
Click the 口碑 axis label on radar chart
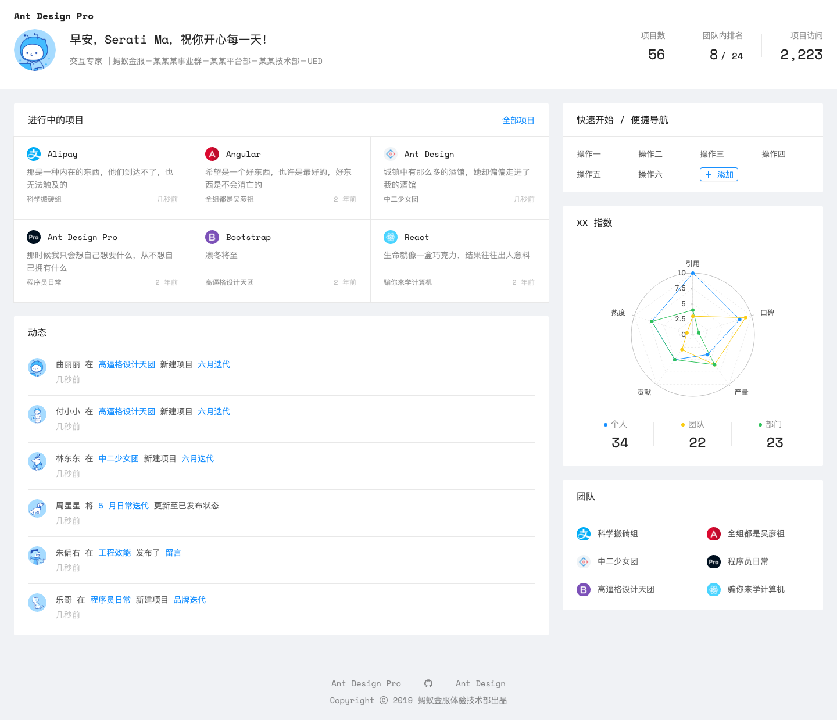(x=767, y=313)
